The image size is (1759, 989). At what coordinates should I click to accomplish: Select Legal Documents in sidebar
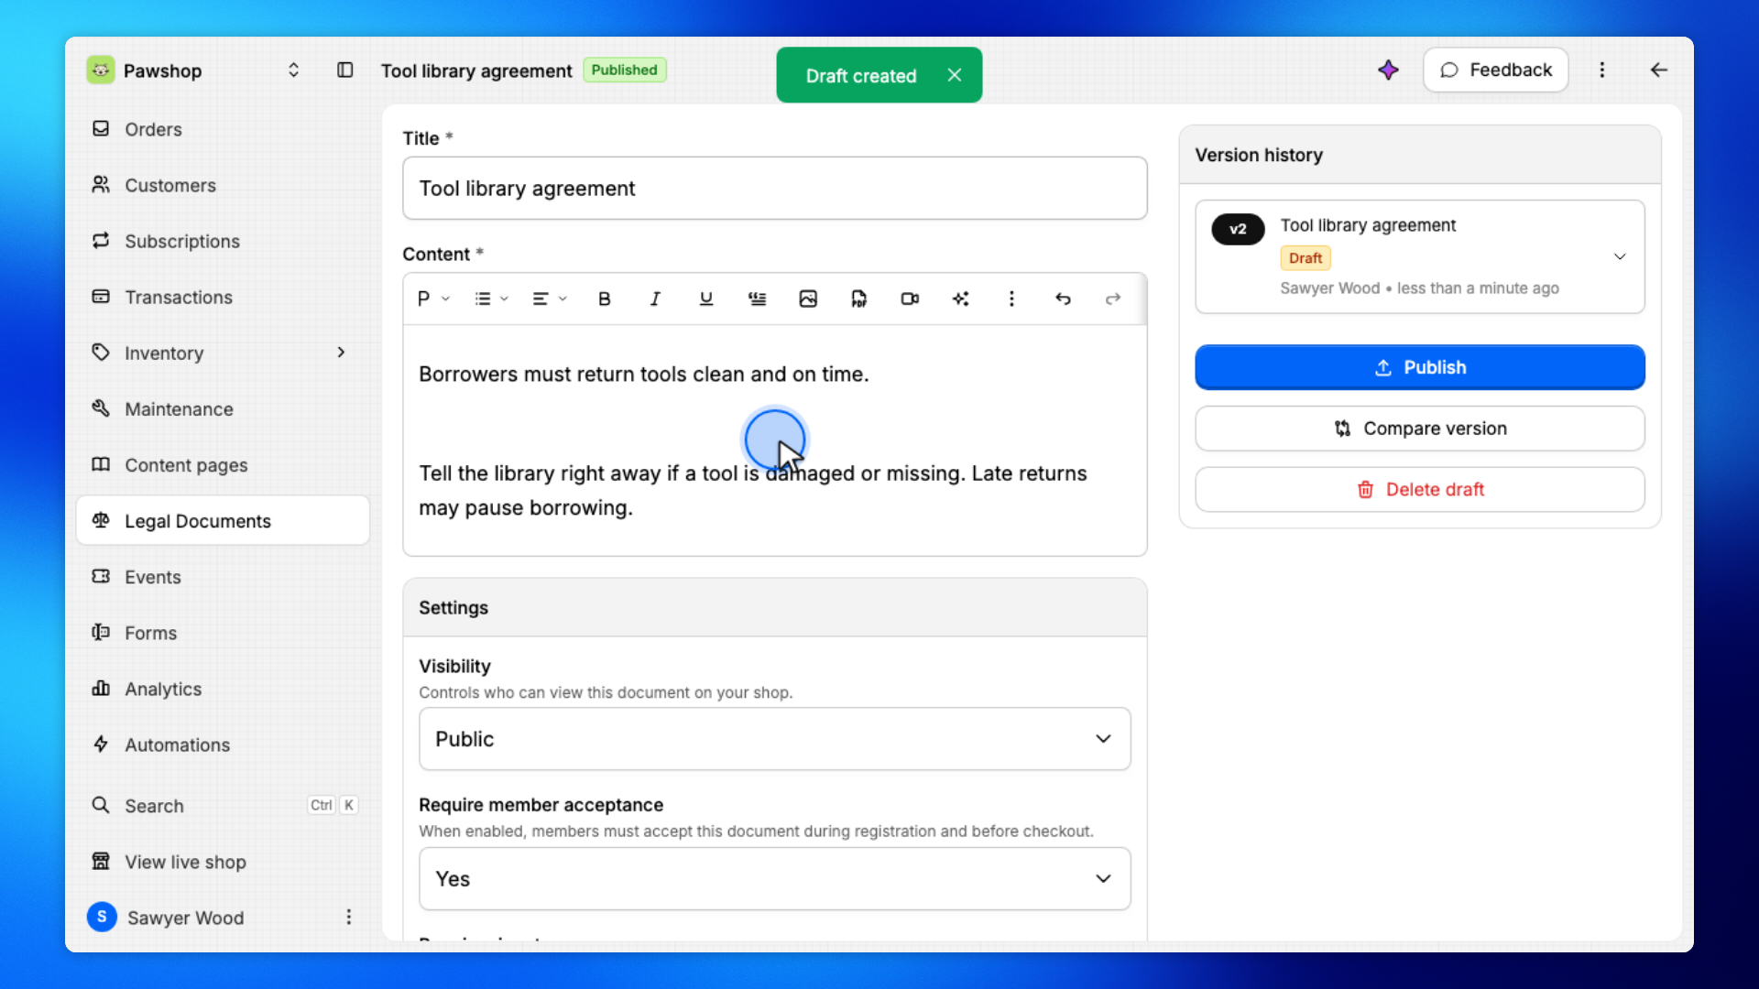coord(223,521)
